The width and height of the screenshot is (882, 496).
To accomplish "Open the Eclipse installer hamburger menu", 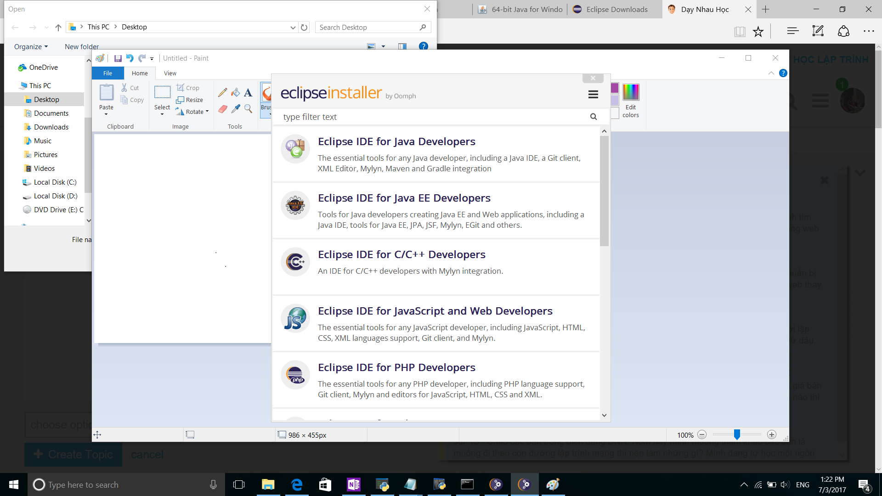I will (593, 94).
